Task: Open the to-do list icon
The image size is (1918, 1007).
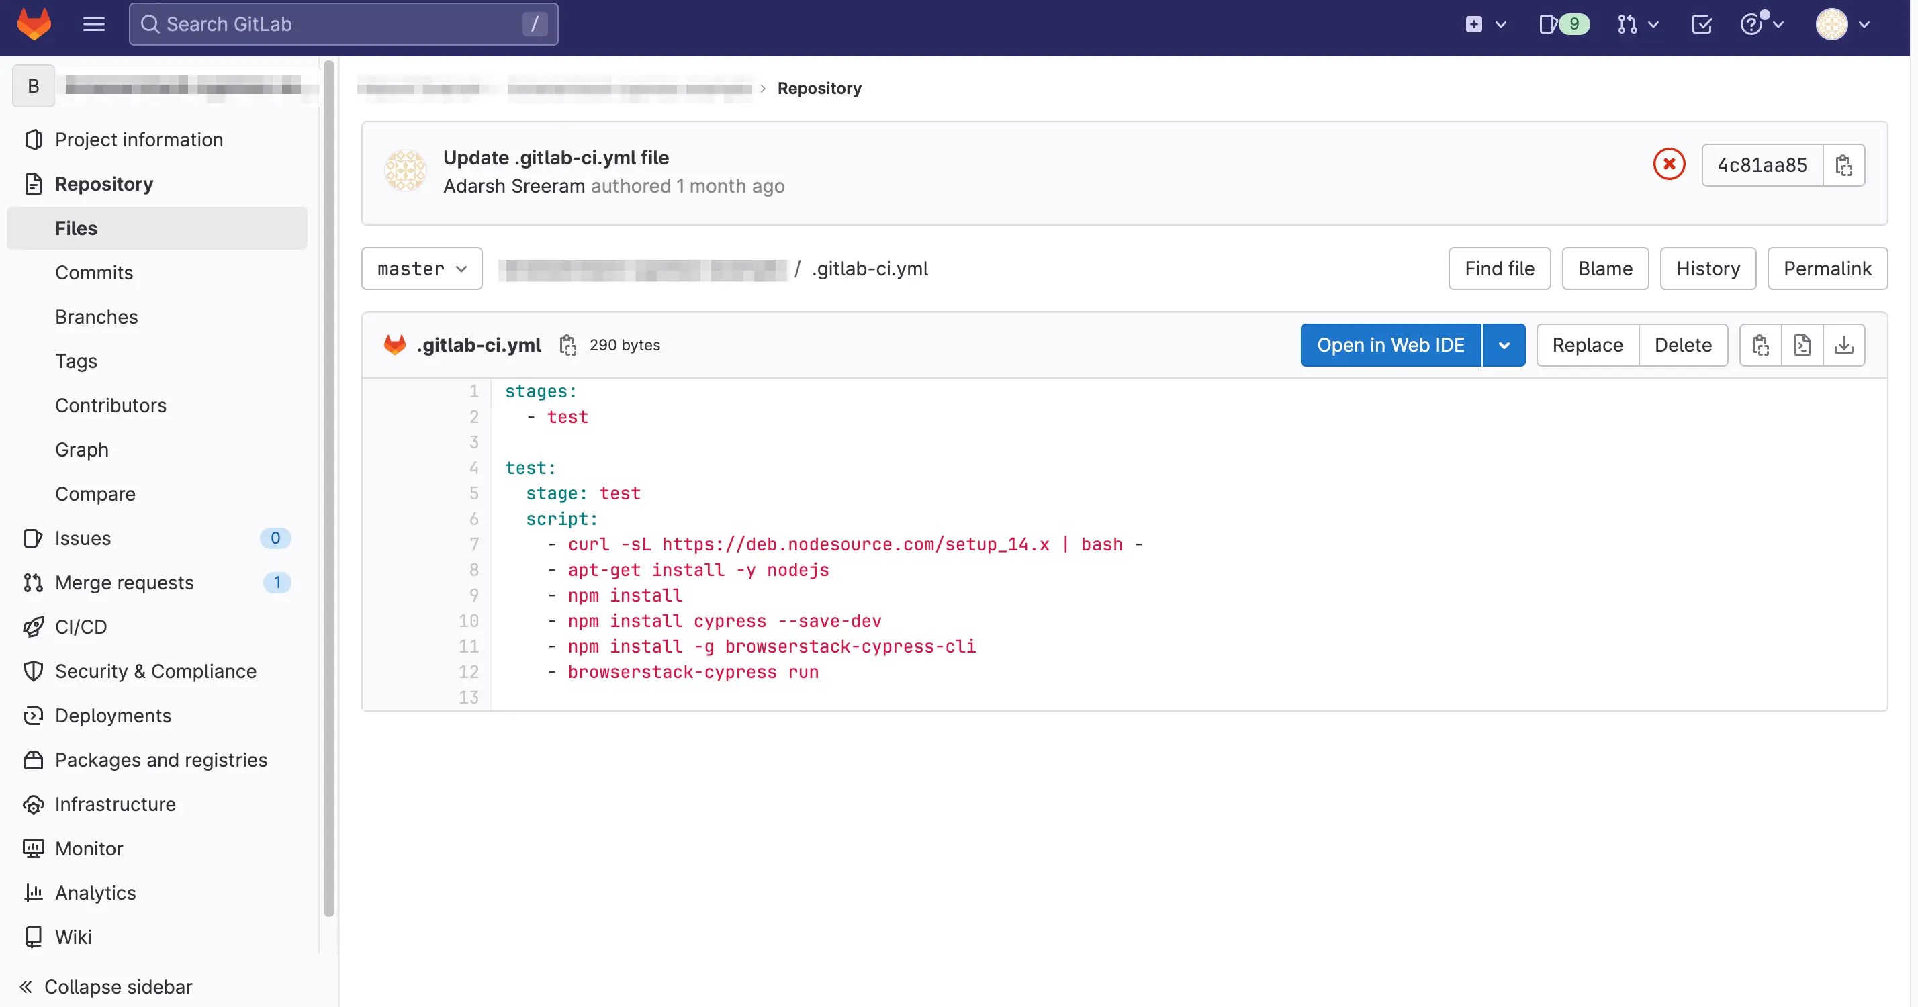Action: (1702, 23)
